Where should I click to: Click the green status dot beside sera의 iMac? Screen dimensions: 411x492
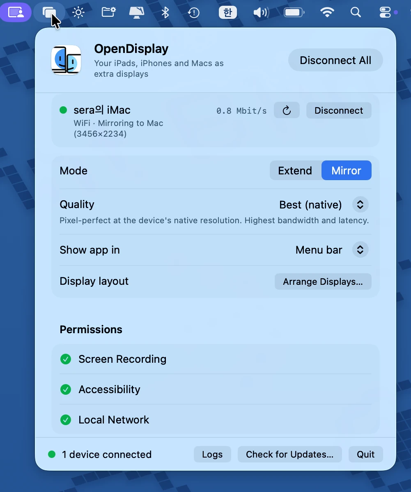(x=63, y=110)
